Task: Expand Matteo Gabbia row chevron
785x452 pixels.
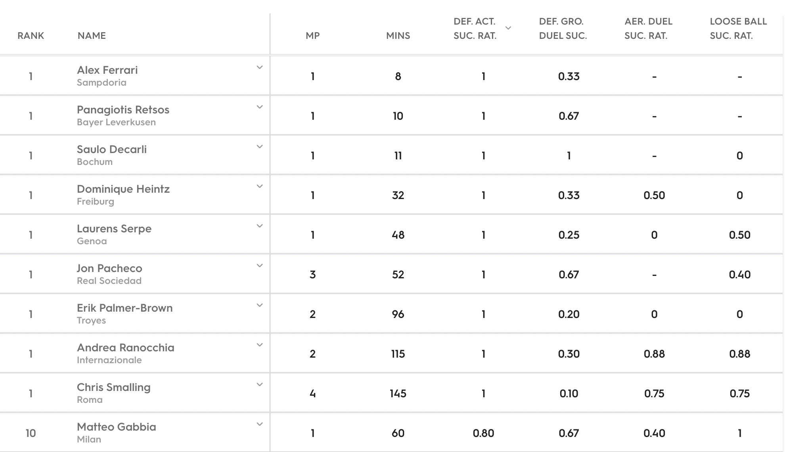Action: [260, 424]
